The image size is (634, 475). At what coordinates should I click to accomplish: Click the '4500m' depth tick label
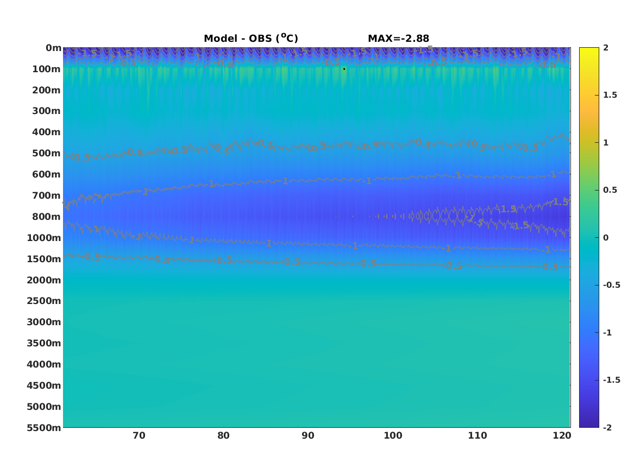tap(43, 385)
